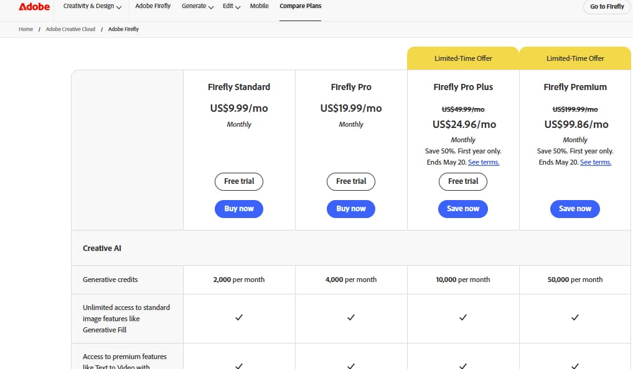Click Premium checkmark in Unlimited access row
This screenshot has width=633, height=369.
[575, 317]
